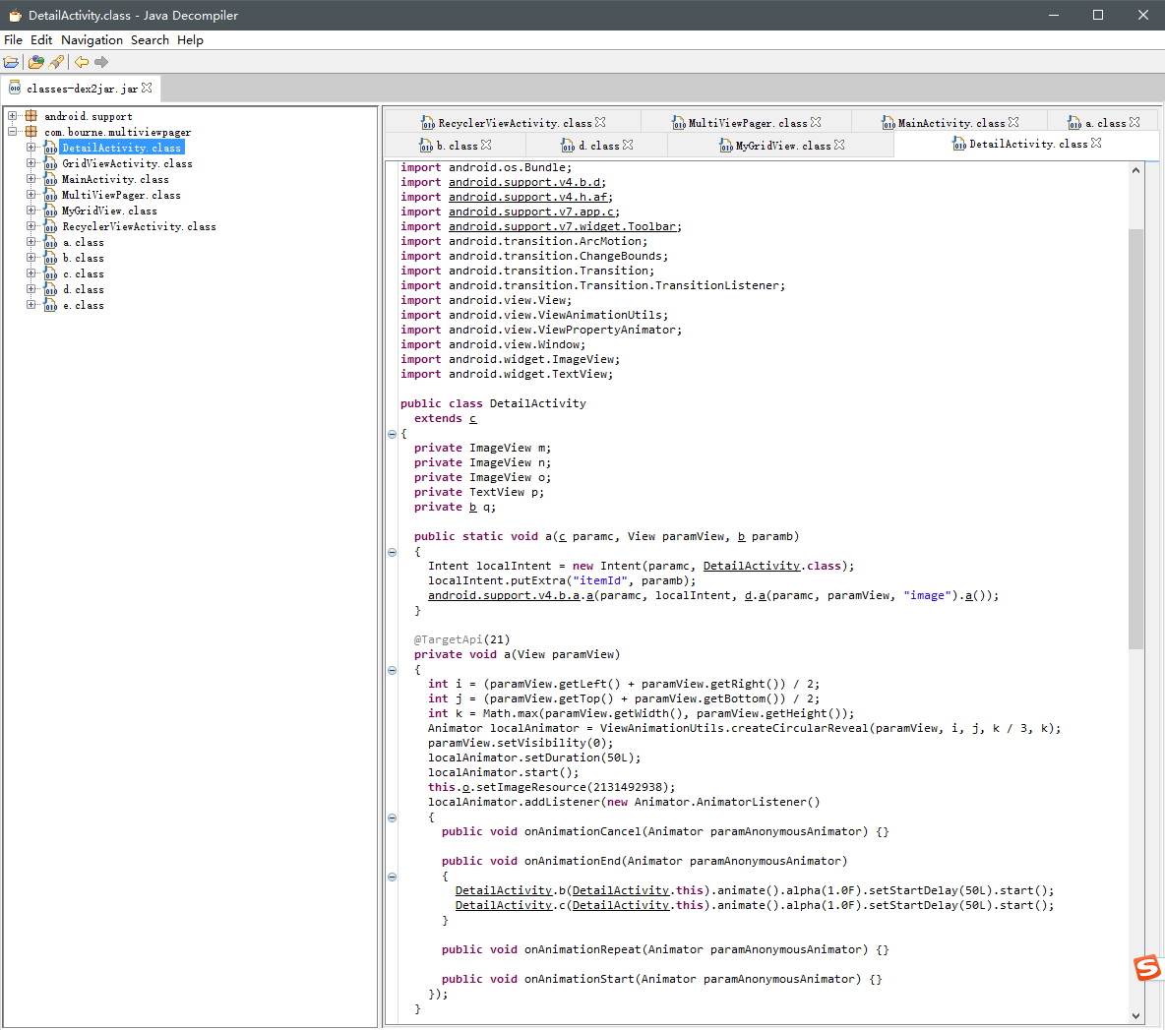Follow the android.support.v7.widget.Toolbar import link
Image resolution: width=1165 pixels, height=1030 pixels.
click(x=565, y=226)
